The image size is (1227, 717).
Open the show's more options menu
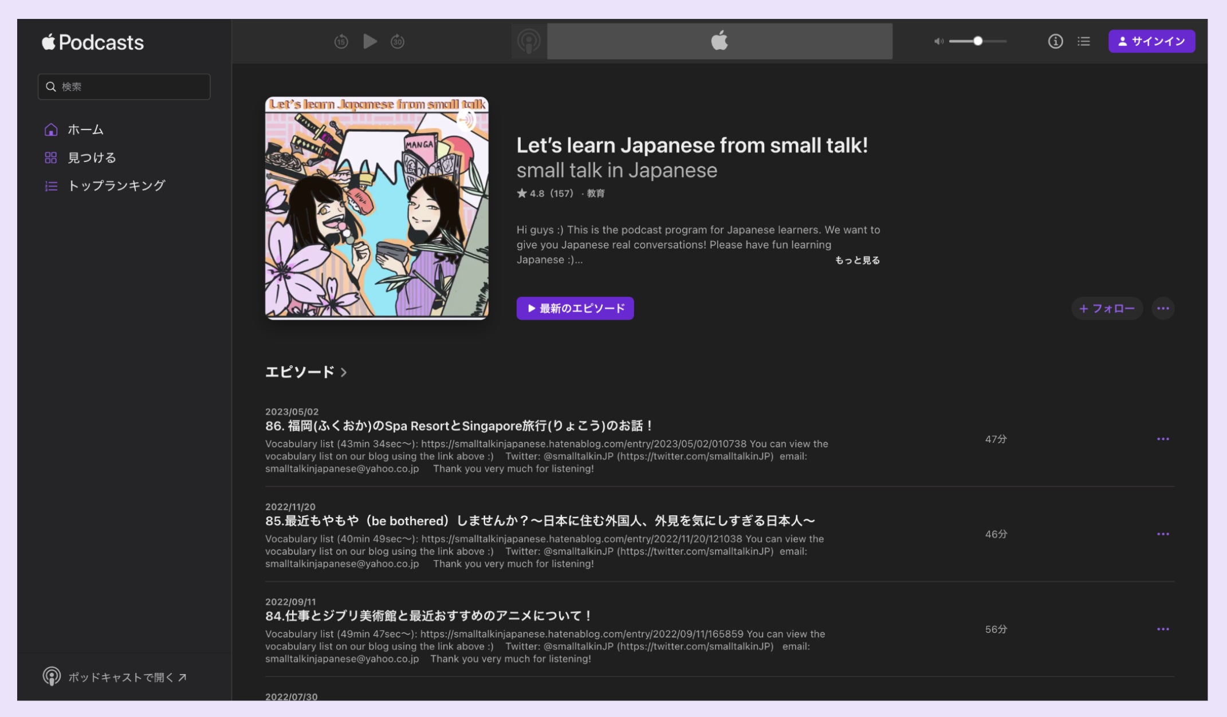(1163, 308)
